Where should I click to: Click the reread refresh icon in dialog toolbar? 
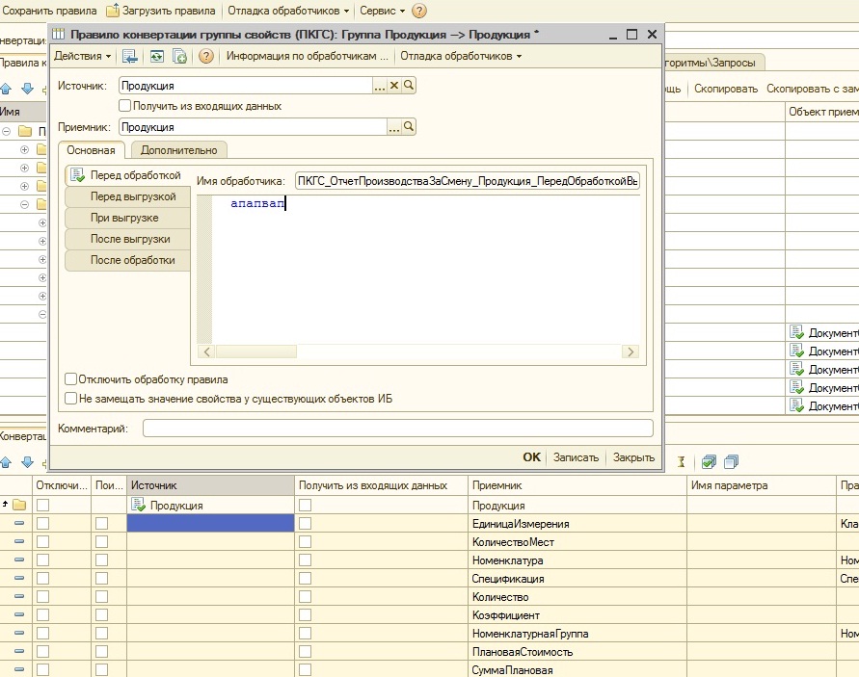coord(156,57)
